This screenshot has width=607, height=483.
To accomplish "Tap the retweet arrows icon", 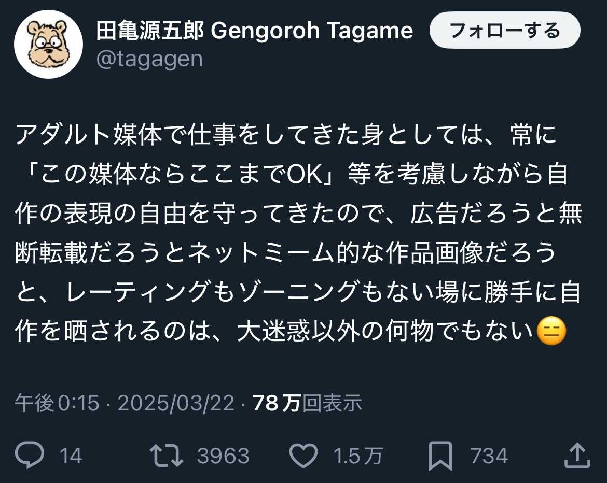I will 166,456.
